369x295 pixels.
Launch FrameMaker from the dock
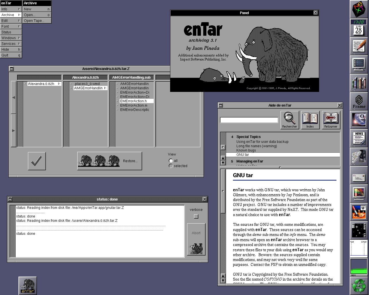[x=359, y=101]
